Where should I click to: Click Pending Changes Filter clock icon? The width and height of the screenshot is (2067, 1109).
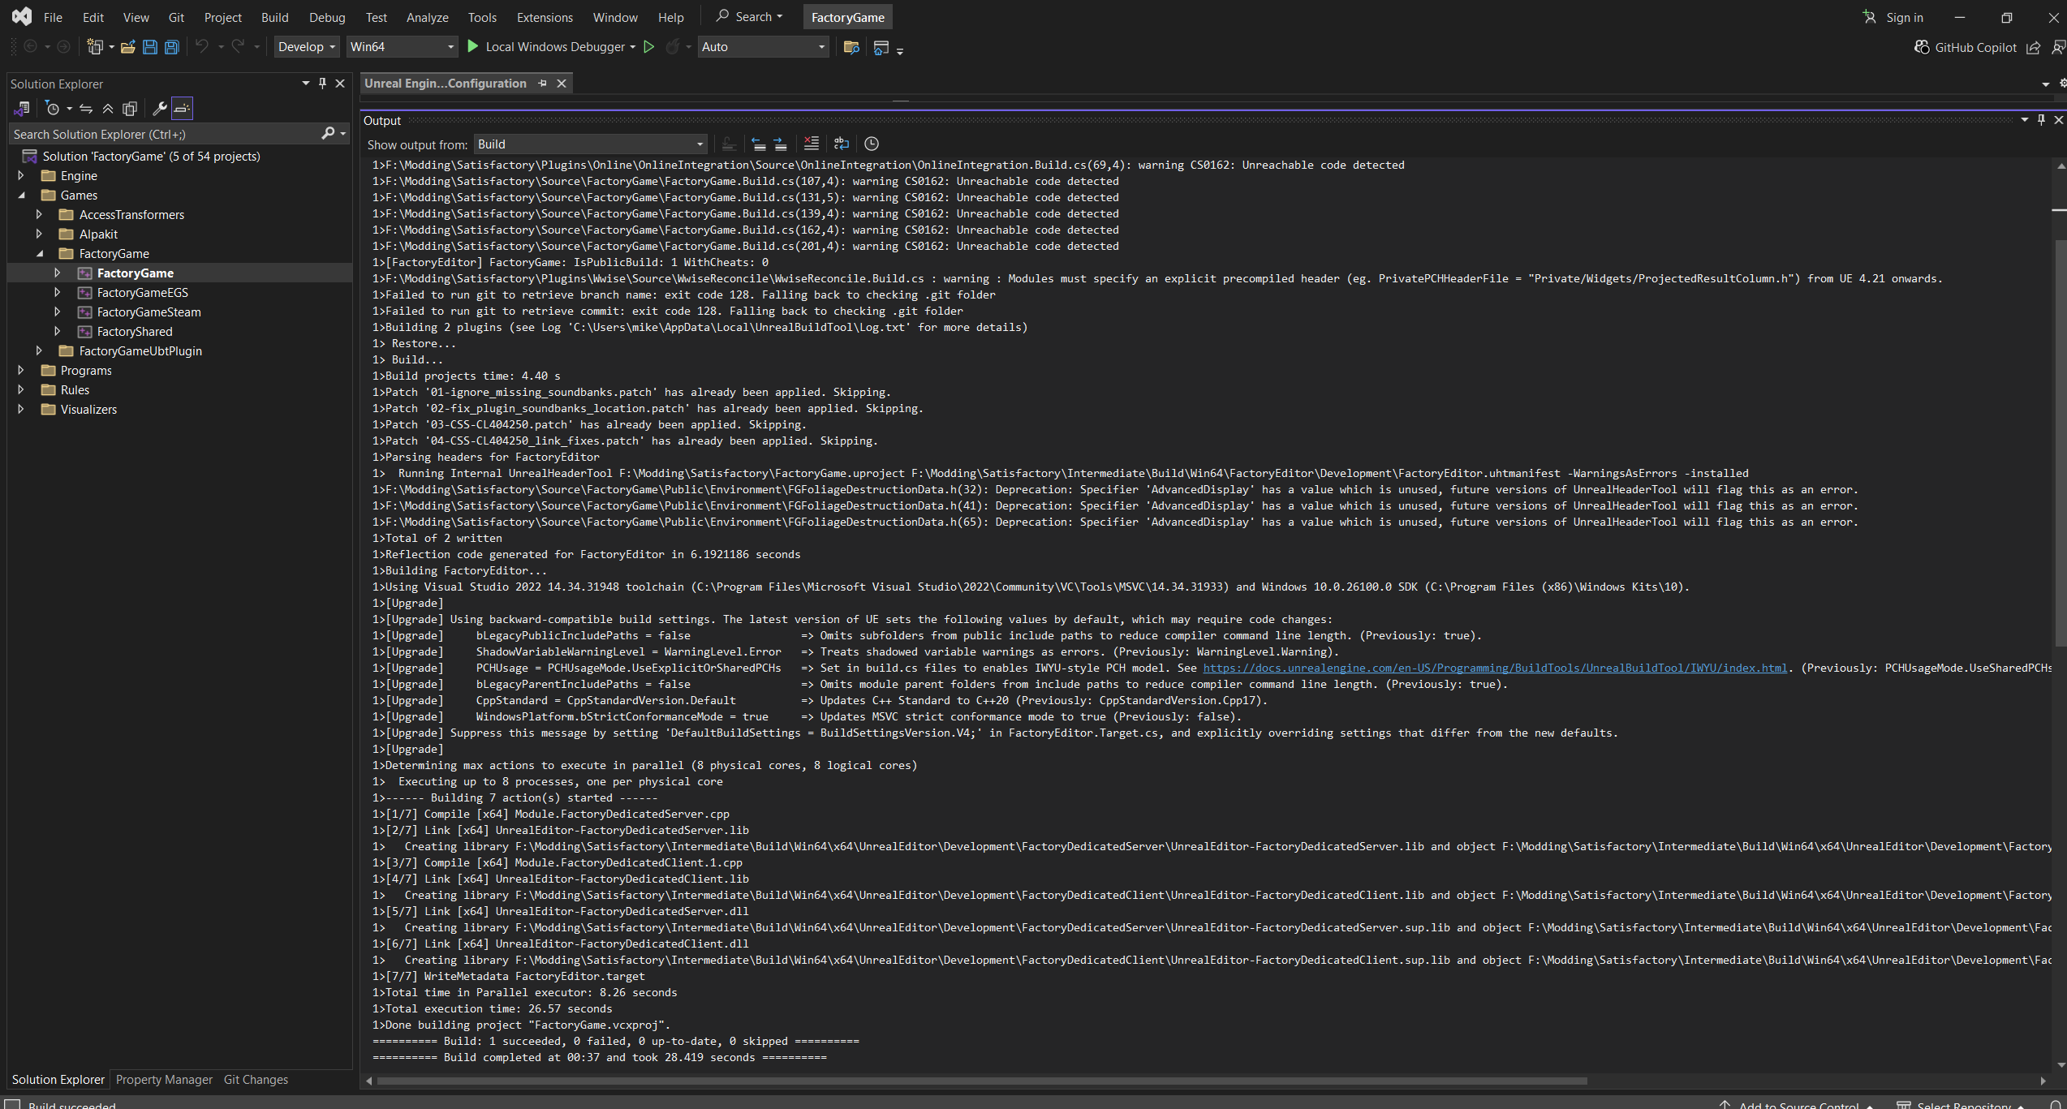tap(53, 108)
